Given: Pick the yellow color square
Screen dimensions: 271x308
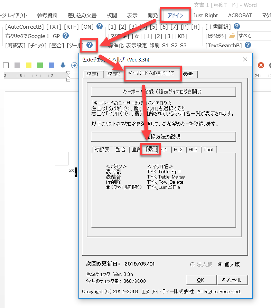Looking at the screenshot, I should tap(29, 65).
